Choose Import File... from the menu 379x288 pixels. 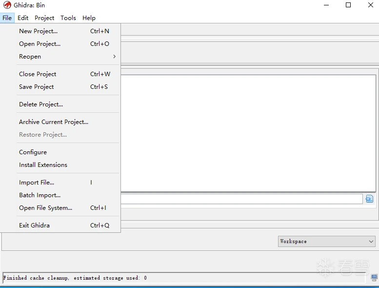37,183
